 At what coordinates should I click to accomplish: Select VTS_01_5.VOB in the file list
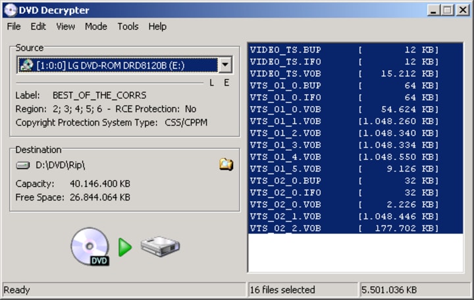[x=355, y=169]
